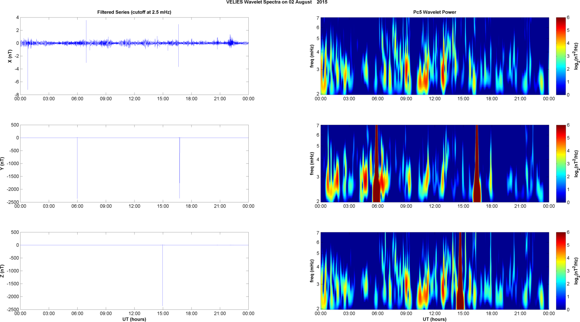This screenshot has height=322, width=580.
Task: Click 'freq (mHz)' label of the Z wavelet plot
Action: tap(312, 271)
